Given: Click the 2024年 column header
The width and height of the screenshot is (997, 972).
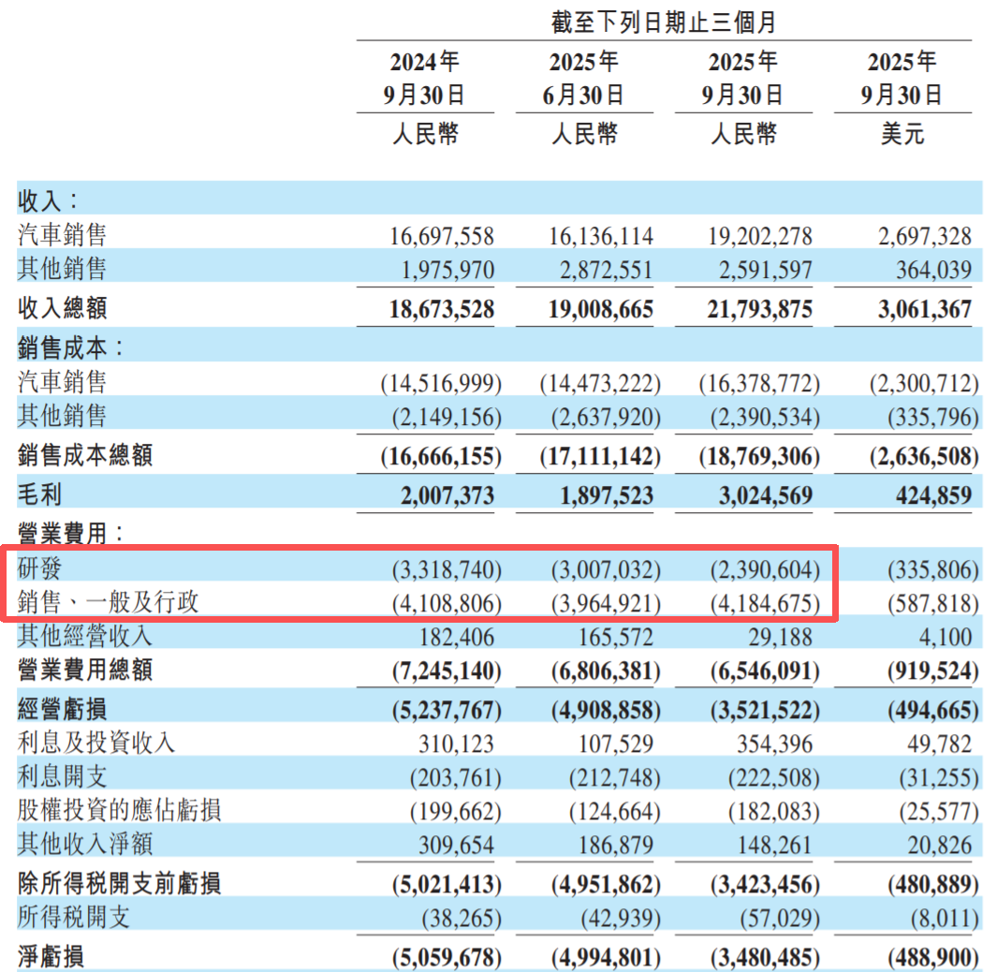Looking at the screenshot, I should pyautogui.click(x=425, y=63).
